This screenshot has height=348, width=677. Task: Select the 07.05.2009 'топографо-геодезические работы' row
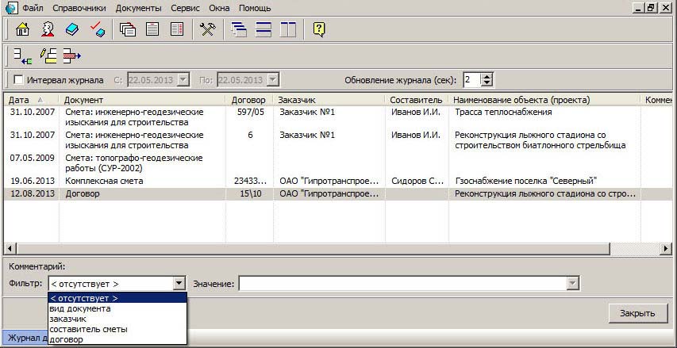click(337, 163)
